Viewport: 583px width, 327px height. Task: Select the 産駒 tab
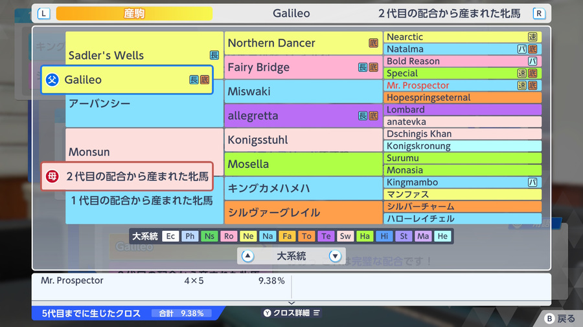point(134,14)
